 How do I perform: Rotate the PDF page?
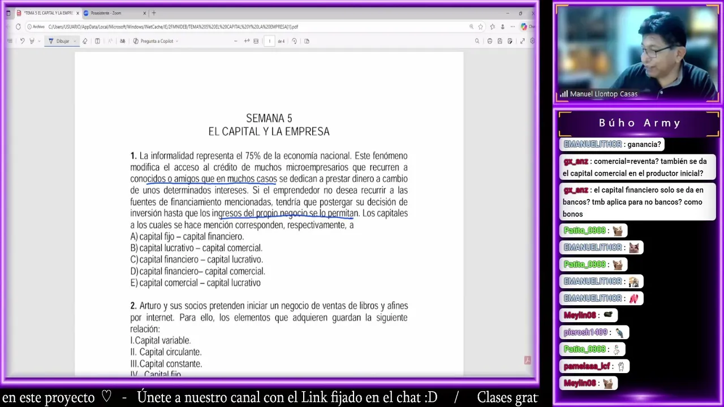tap(294, 41)
